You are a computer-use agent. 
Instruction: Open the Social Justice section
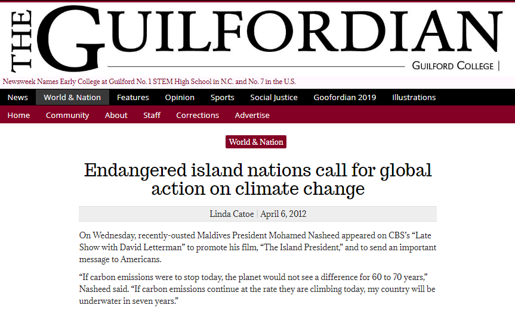(274, 98)
